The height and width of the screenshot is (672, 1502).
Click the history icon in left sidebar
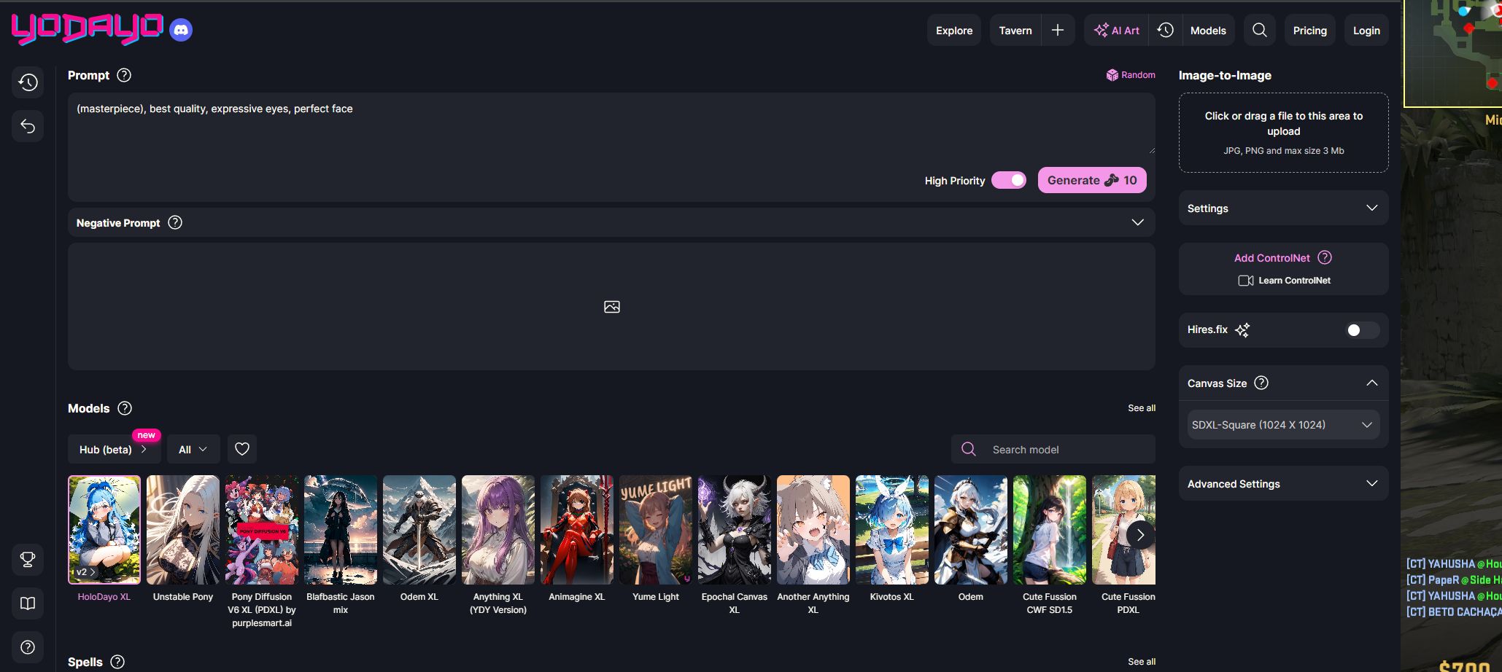(x=28, y=82)
